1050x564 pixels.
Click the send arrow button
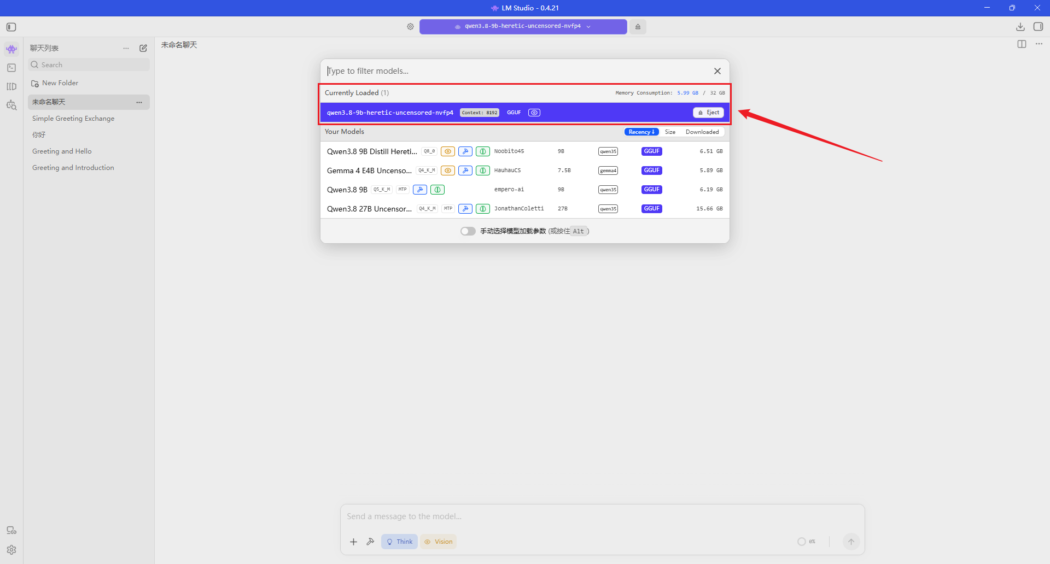[851, 542]
